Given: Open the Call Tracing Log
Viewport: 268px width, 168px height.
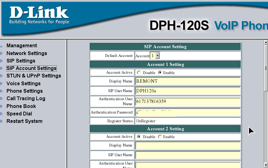Looking at the screenshot, I should pos(26,99).
